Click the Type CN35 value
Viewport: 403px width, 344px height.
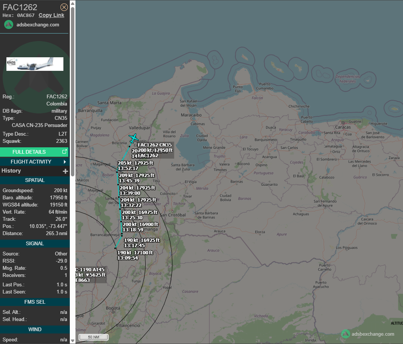(61, 118)
